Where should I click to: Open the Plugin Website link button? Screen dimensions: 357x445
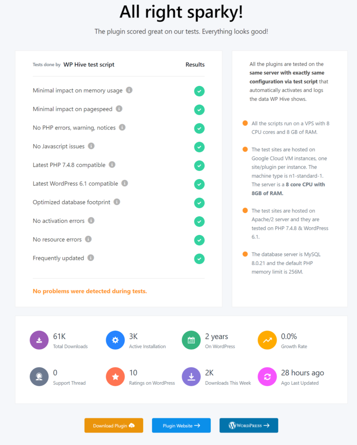click(x=181, y=425)
